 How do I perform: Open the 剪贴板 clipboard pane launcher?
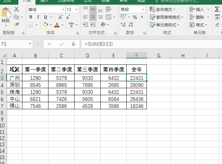[23, 33]
